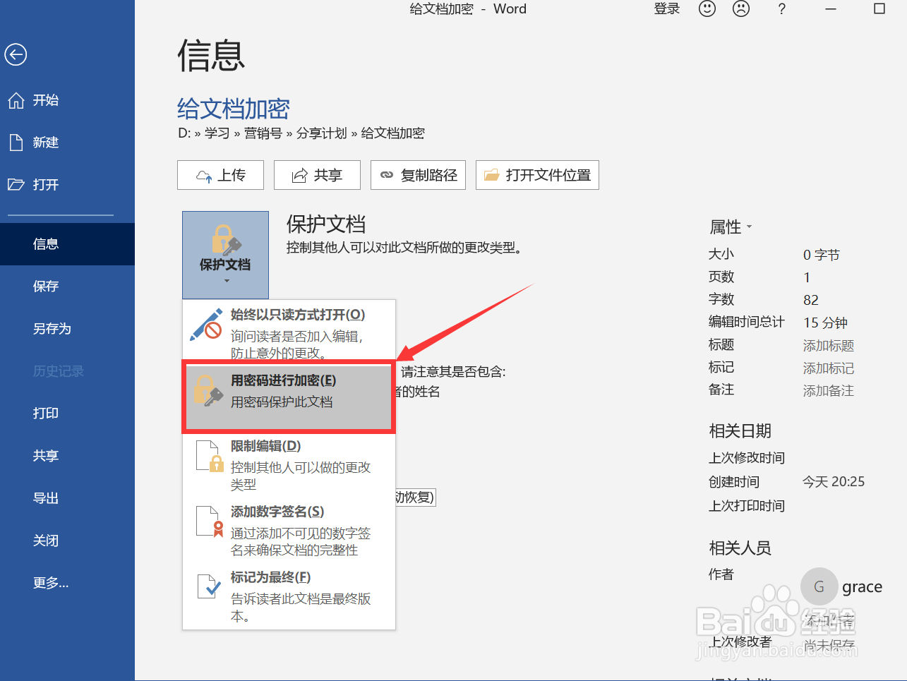Click the 添加标记 field
This screenshot has width=907, height=681.
pyautogui.click(x=829, y=368)
